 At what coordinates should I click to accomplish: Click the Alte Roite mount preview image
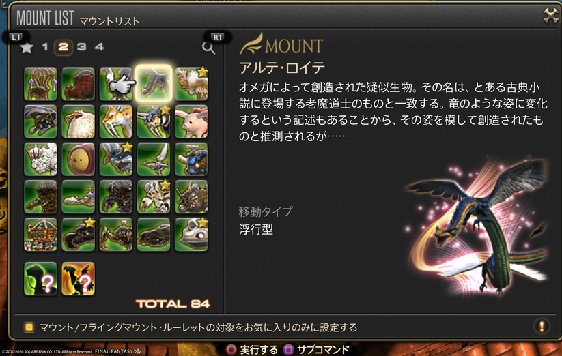click(477, 226)
